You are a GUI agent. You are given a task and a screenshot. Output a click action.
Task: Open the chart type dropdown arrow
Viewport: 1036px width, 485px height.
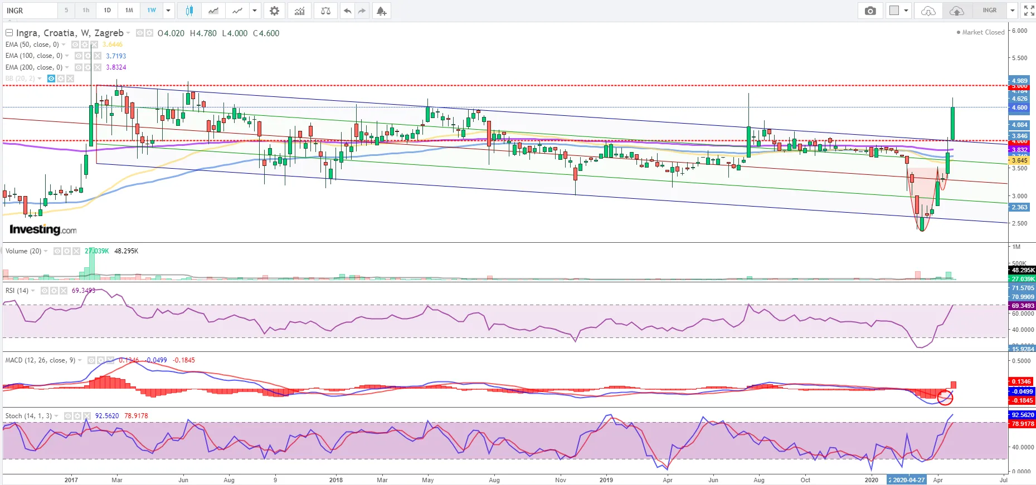(x=255, y=11)
